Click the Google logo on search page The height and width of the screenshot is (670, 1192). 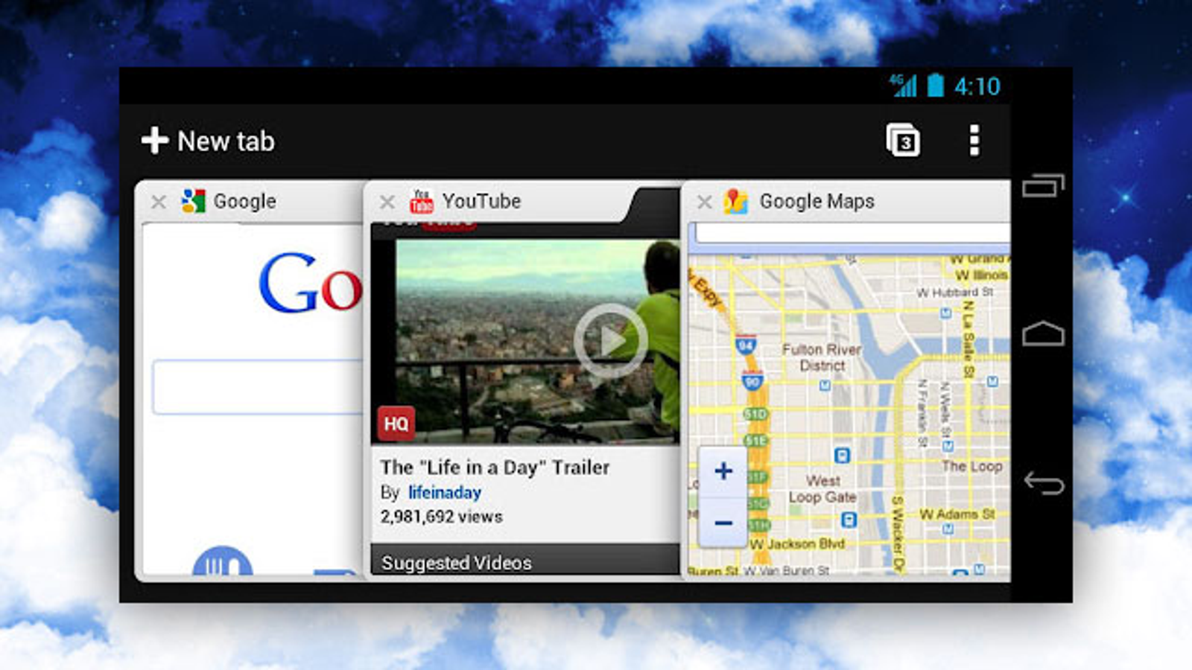coord(311,282)
